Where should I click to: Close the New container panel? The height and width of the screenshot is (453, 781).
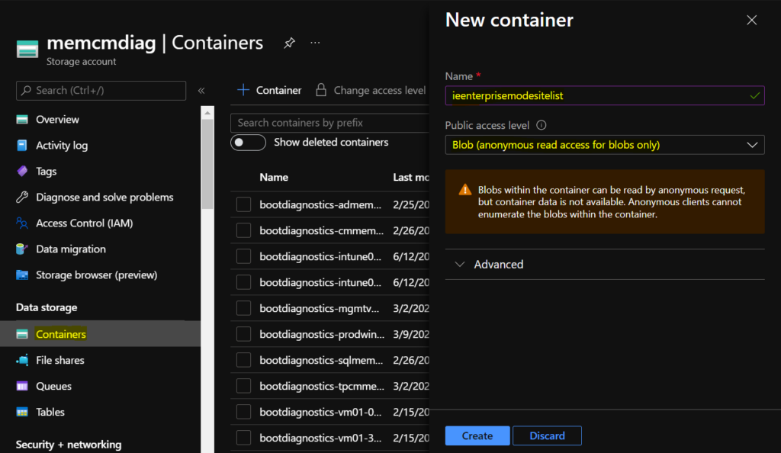click(751, 20)
